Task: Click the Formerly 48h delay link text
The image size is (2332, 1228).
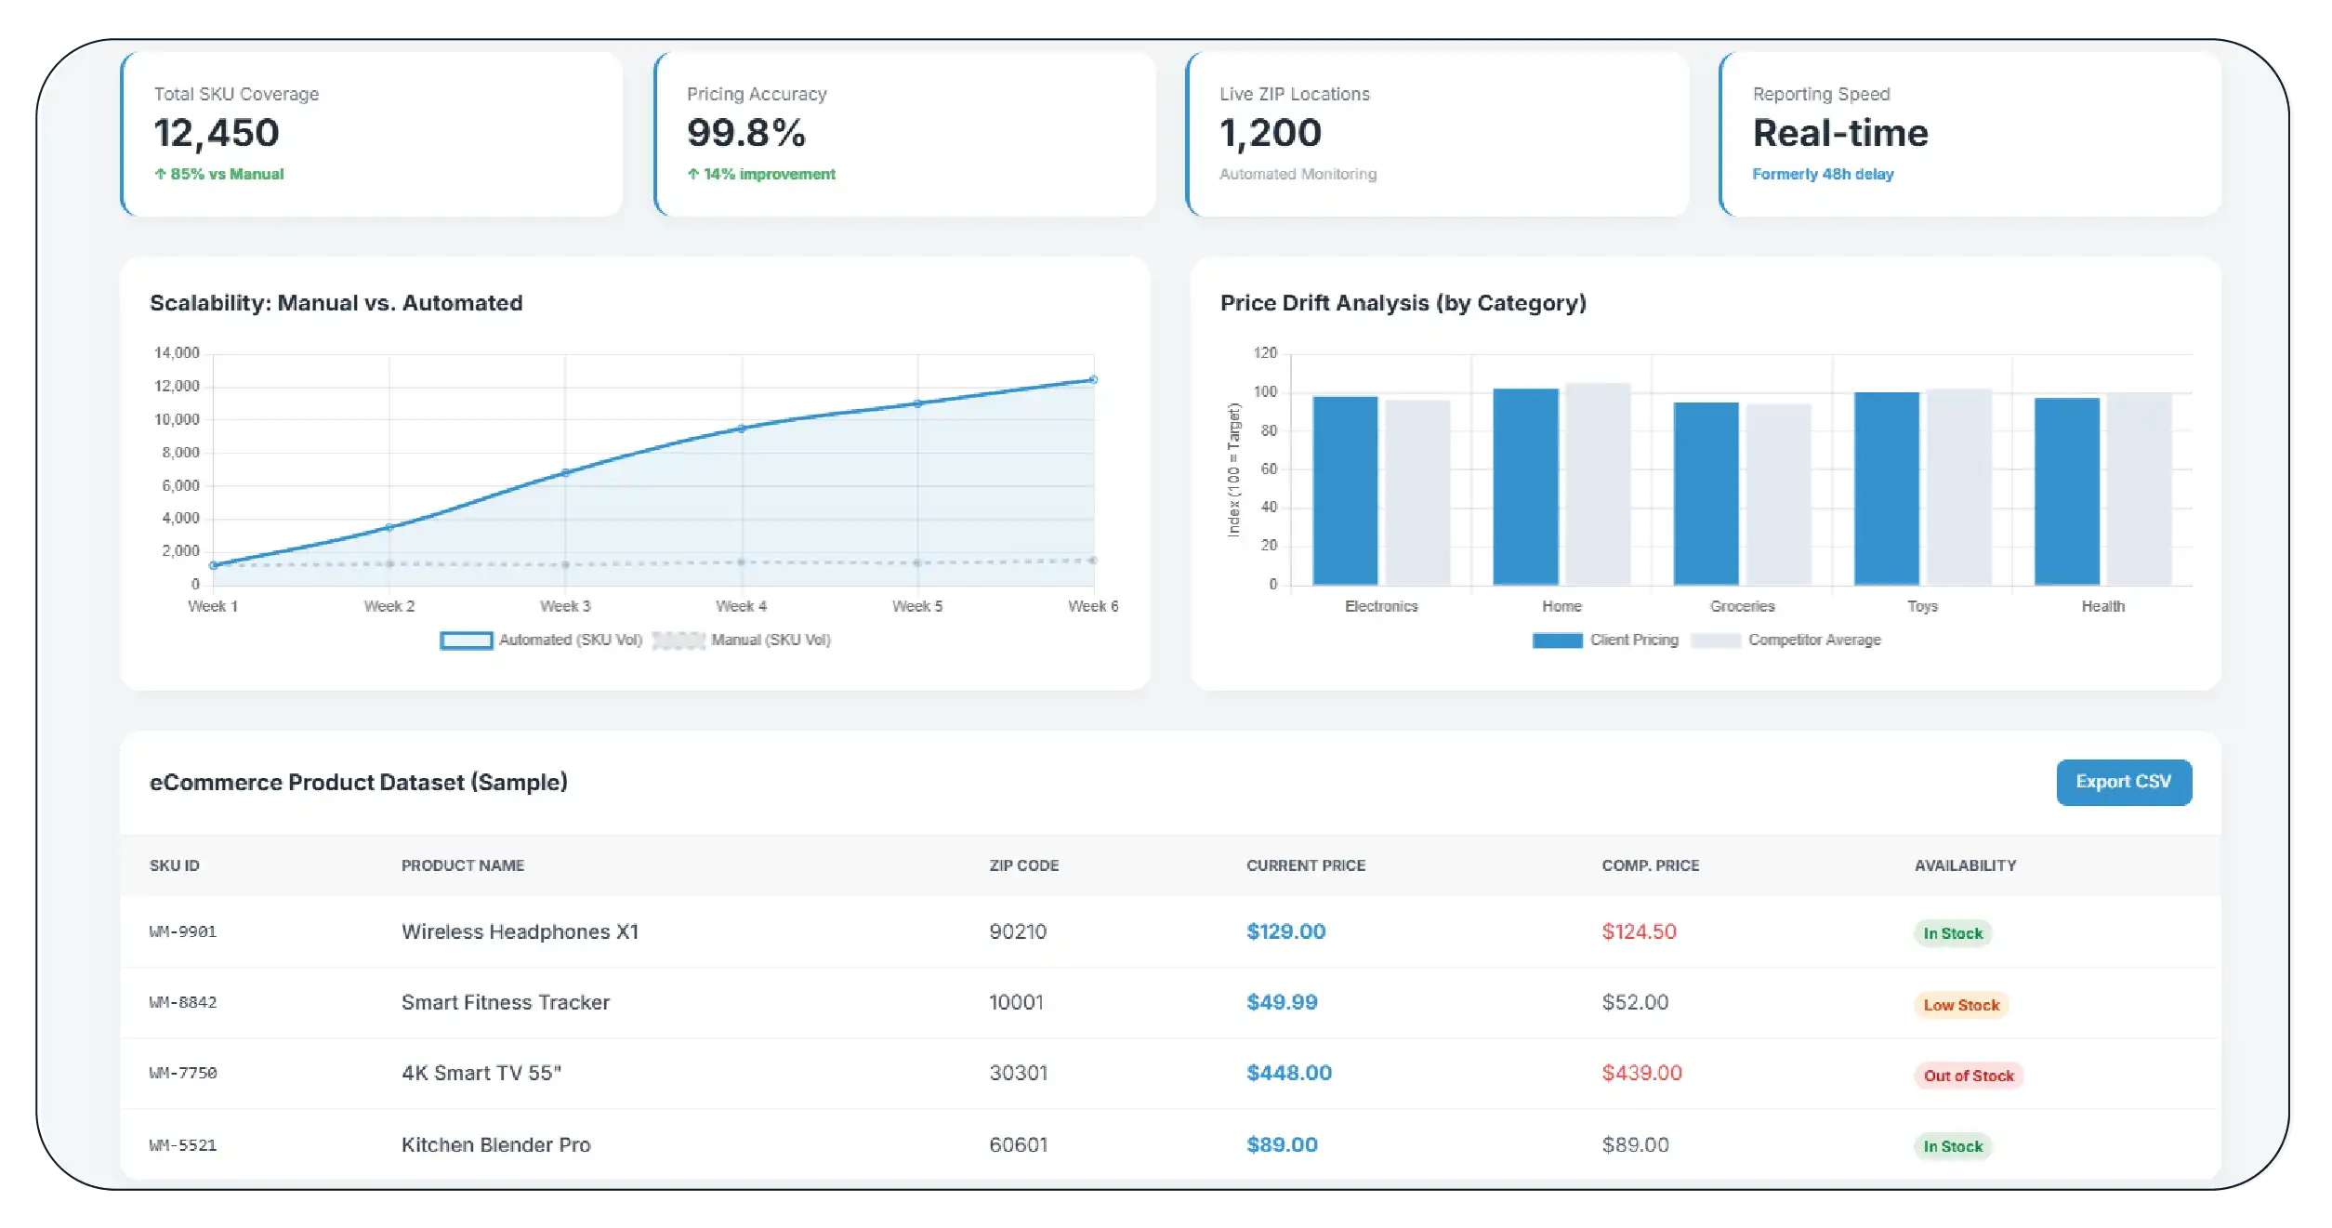Action: [1822, 174]
